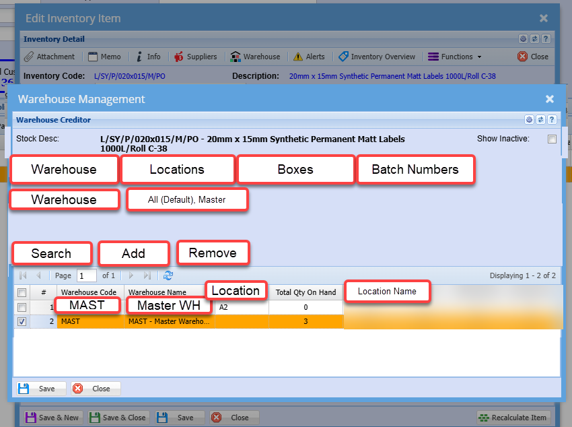This screenshot has width=572, height=427.
Task: Select the A2 location cell
Action: tap(242, 307)
